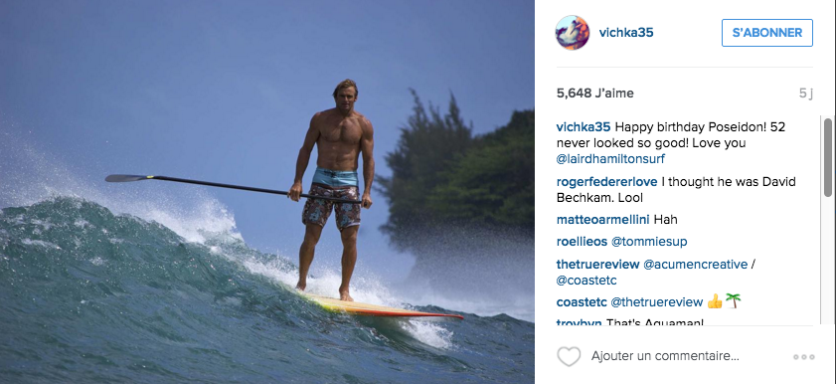Viewport: 836px width, 384px height.
Task: Open roellieos commenter profile
Action: (582, 242)
